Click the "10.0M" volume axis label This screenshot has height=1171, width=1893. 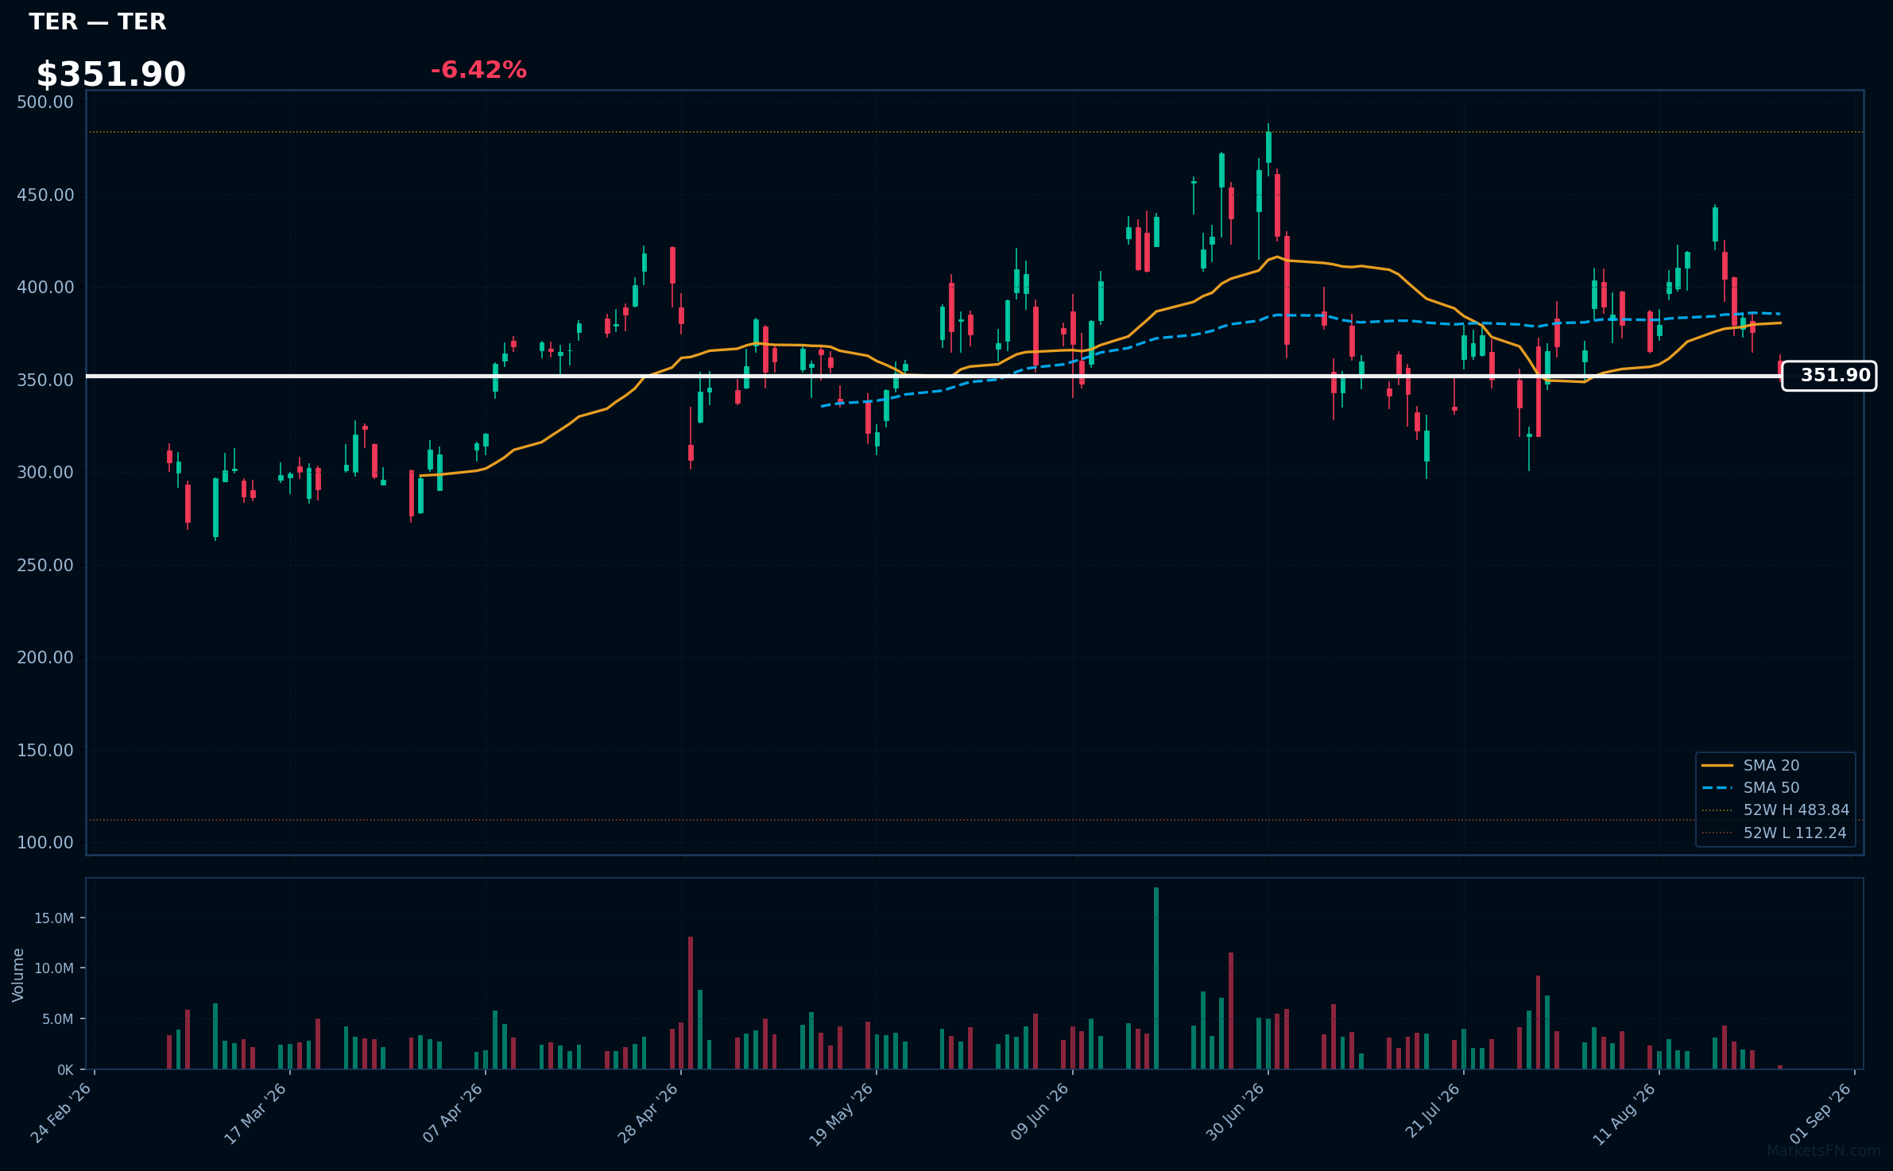pos(54,968)
